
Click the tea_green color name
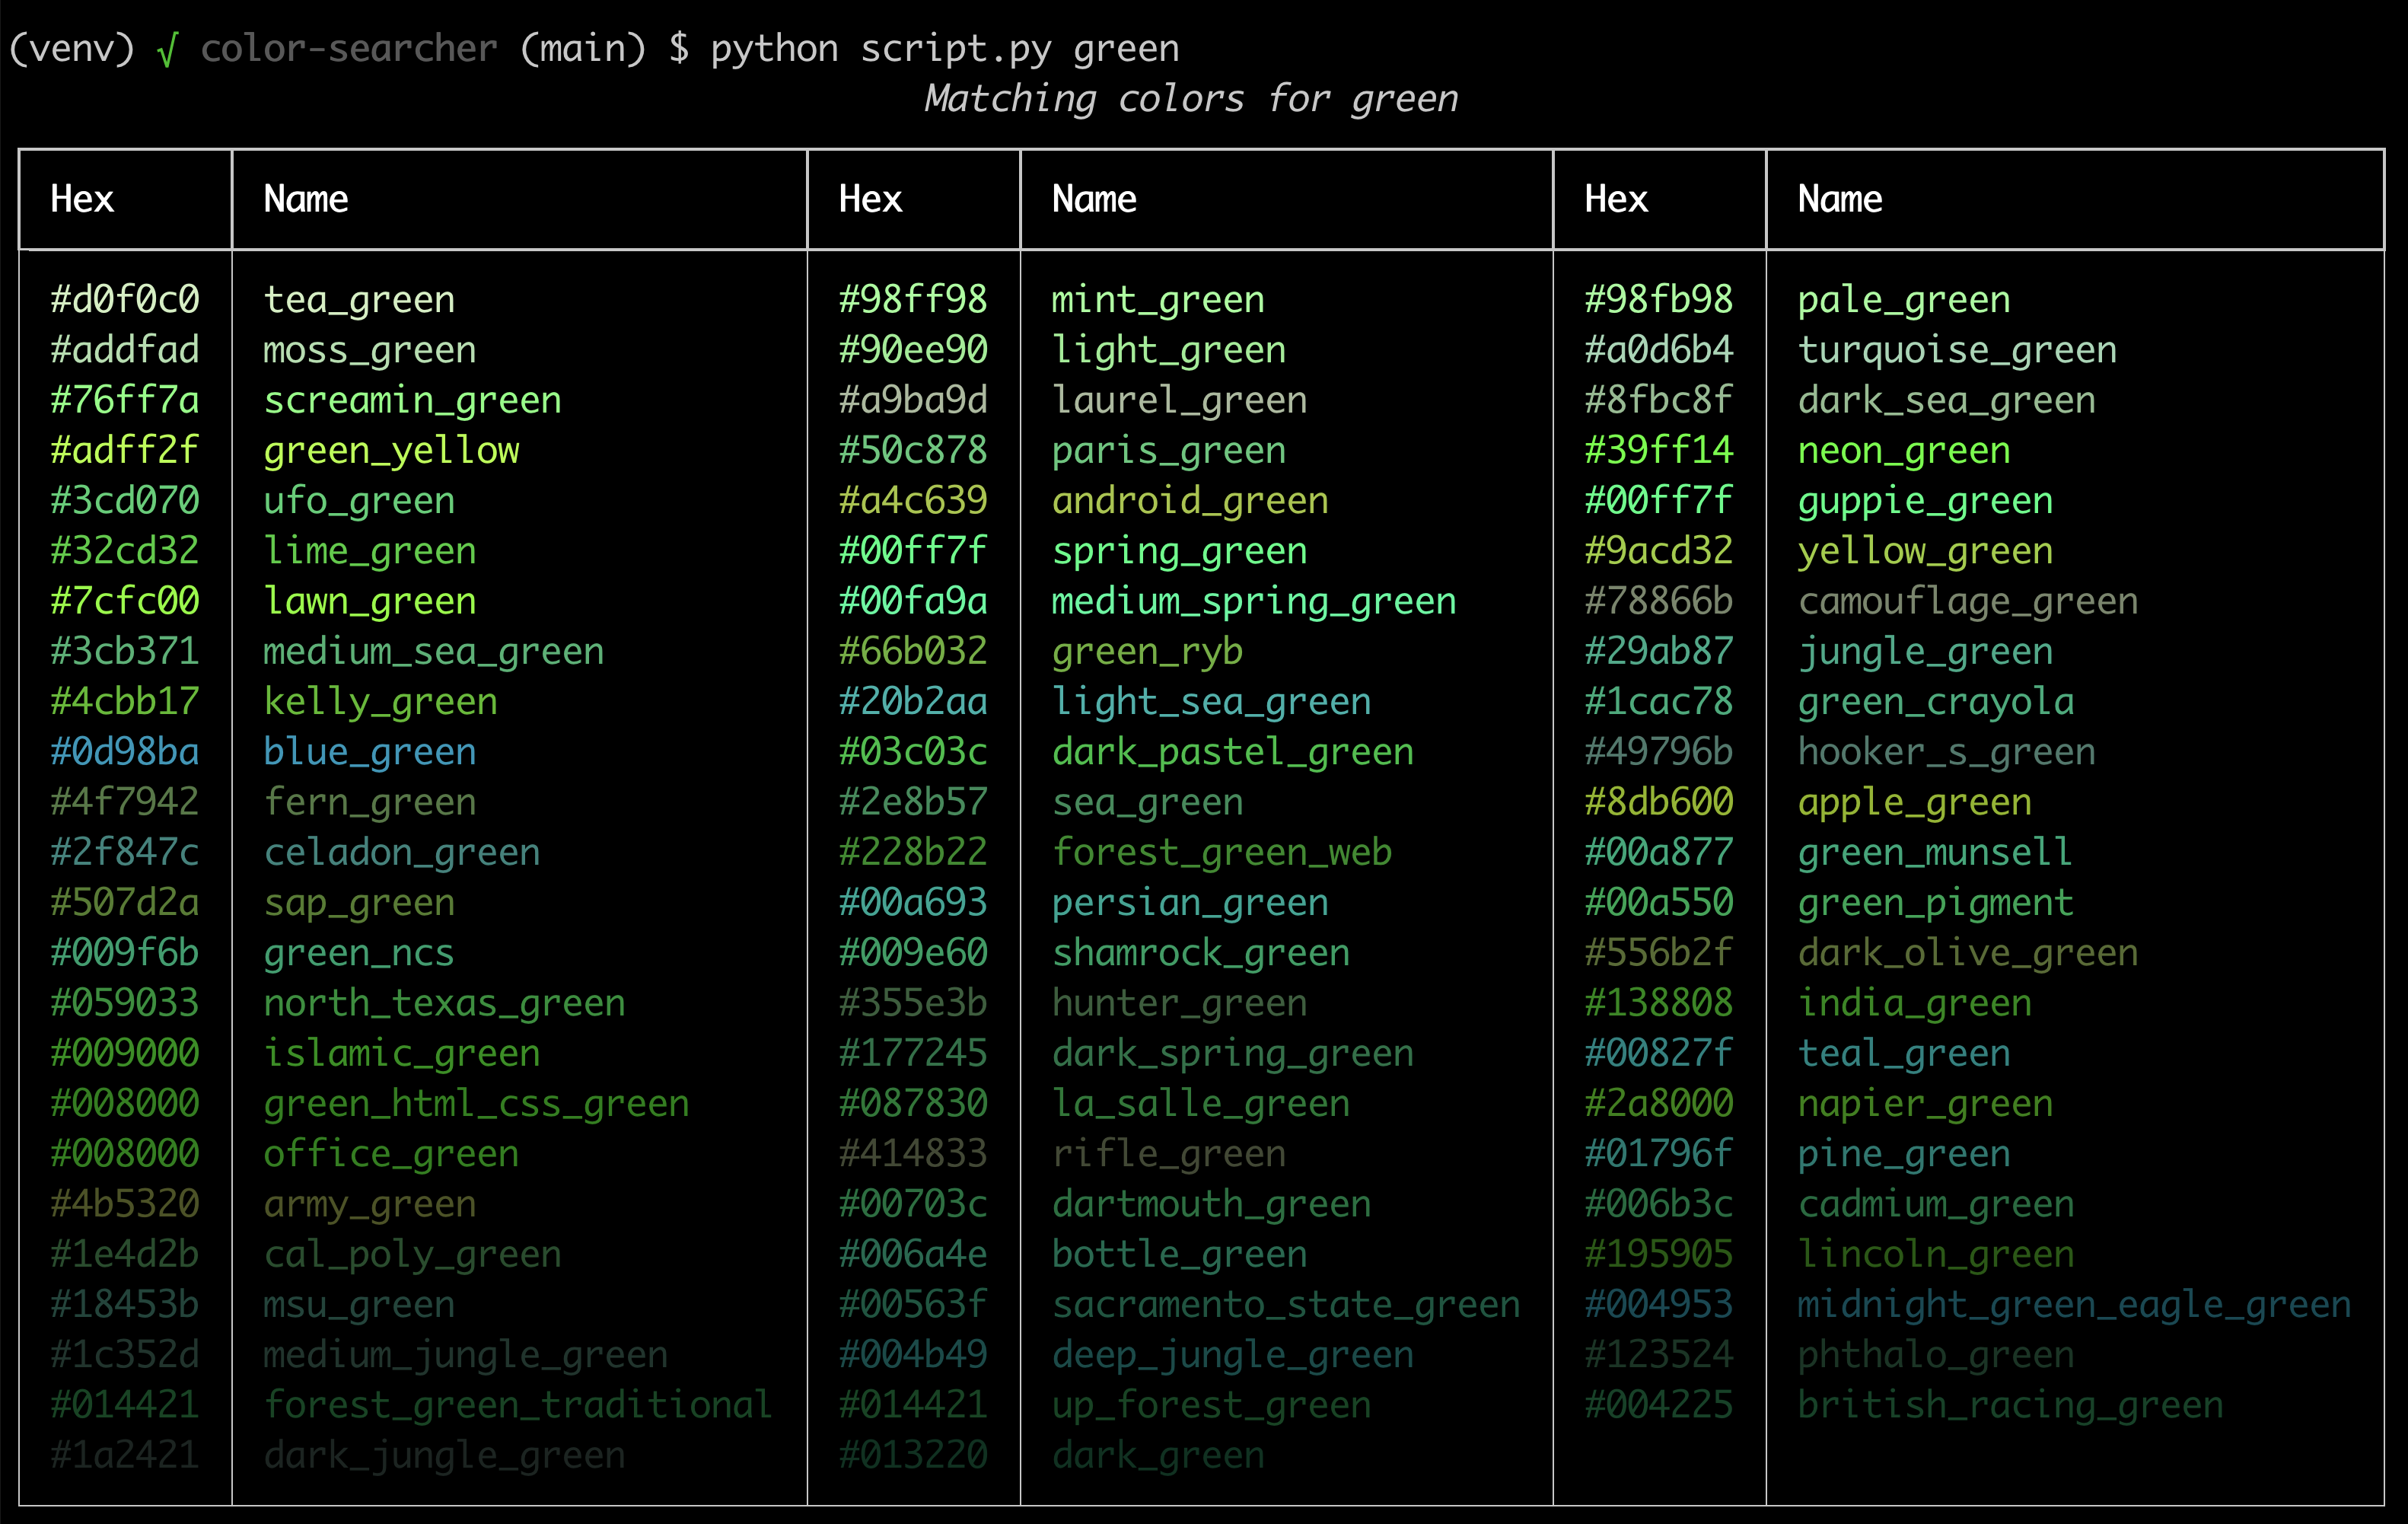point(359,300)
